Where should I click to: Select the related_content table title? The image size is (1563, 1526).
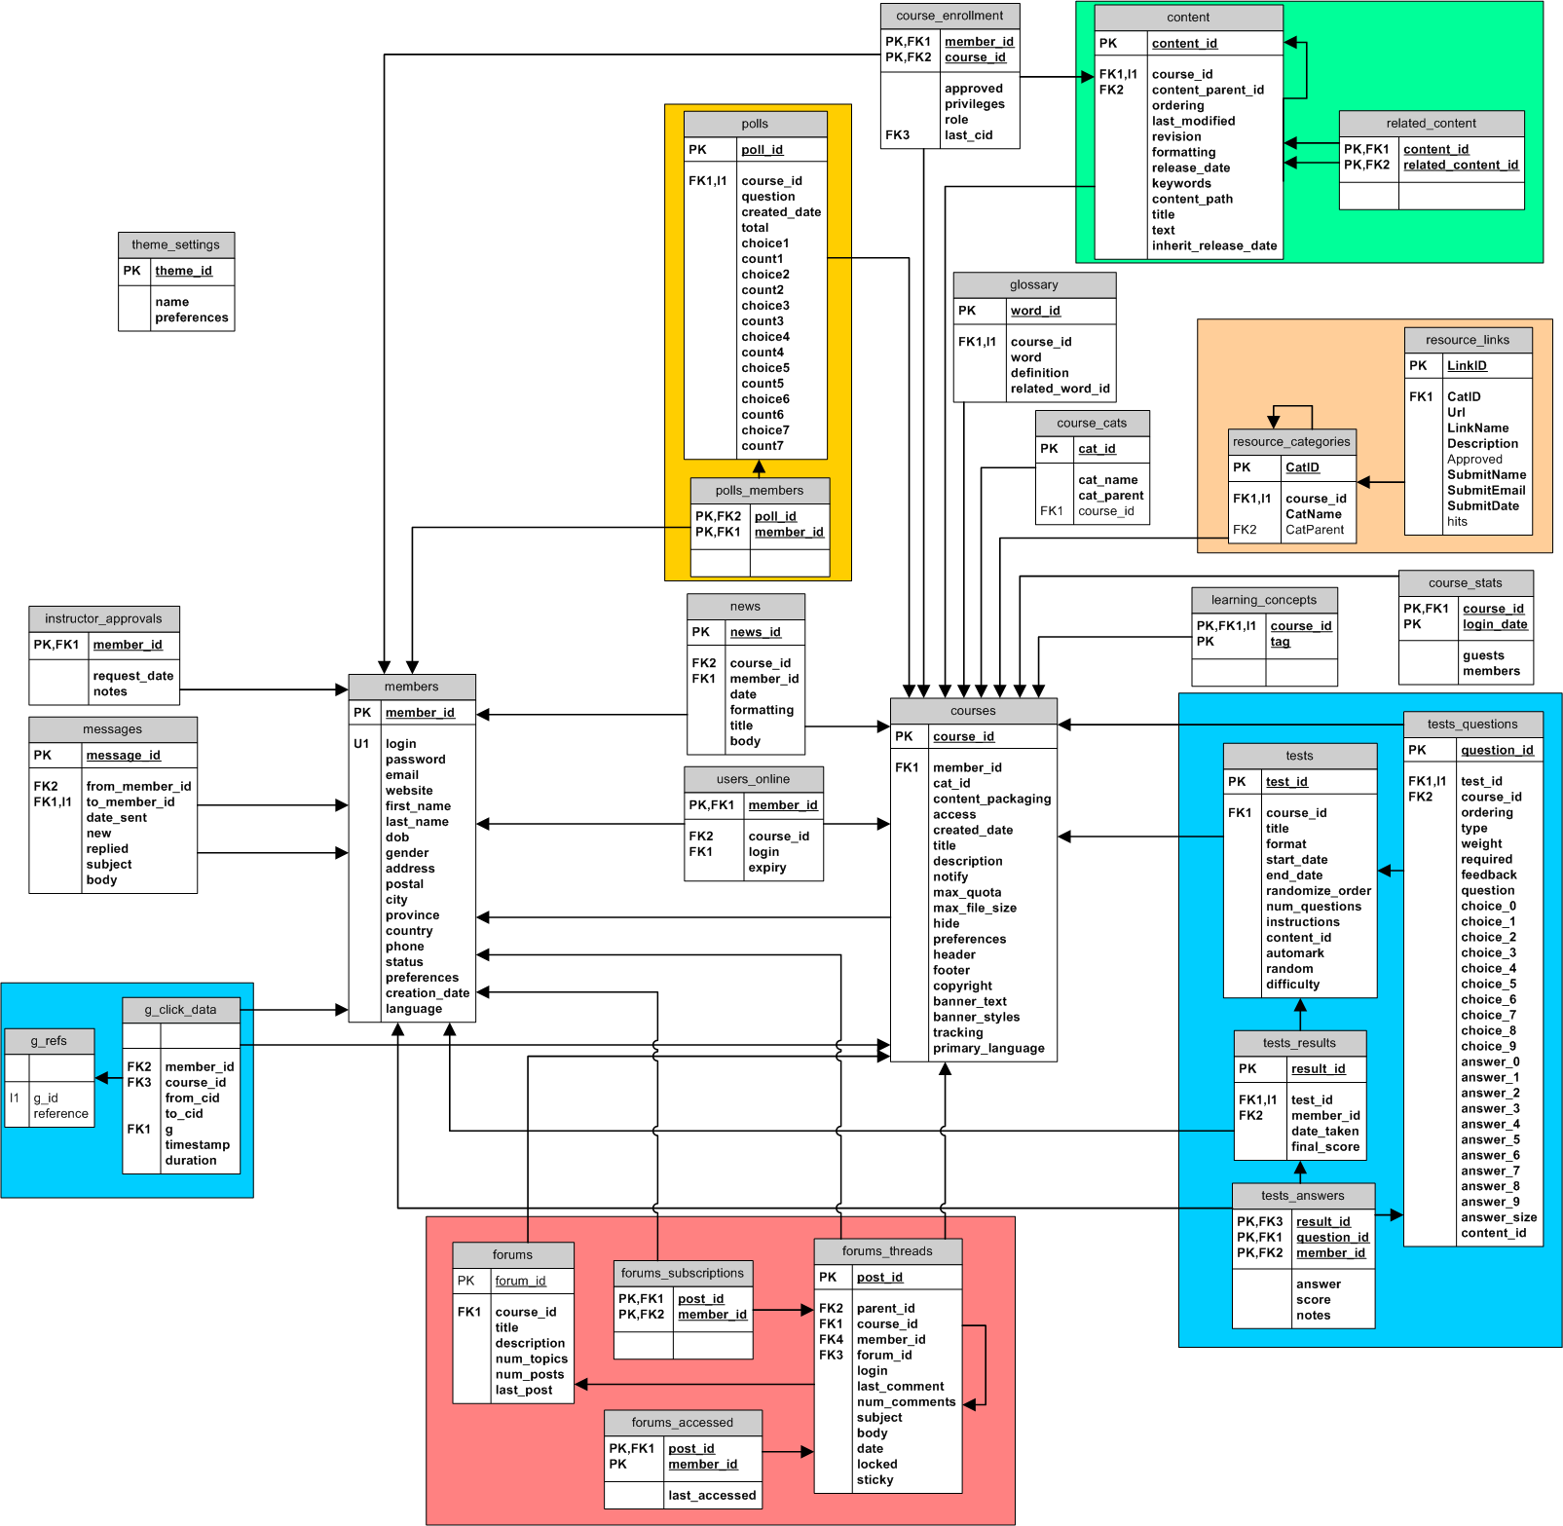pos(1431,124)
